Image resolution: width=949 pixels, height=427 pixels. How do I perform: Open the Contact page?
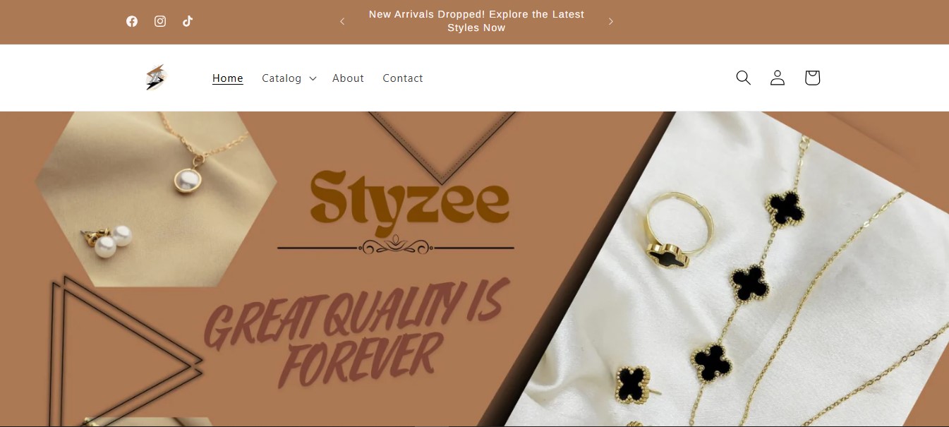click(403, 78)
